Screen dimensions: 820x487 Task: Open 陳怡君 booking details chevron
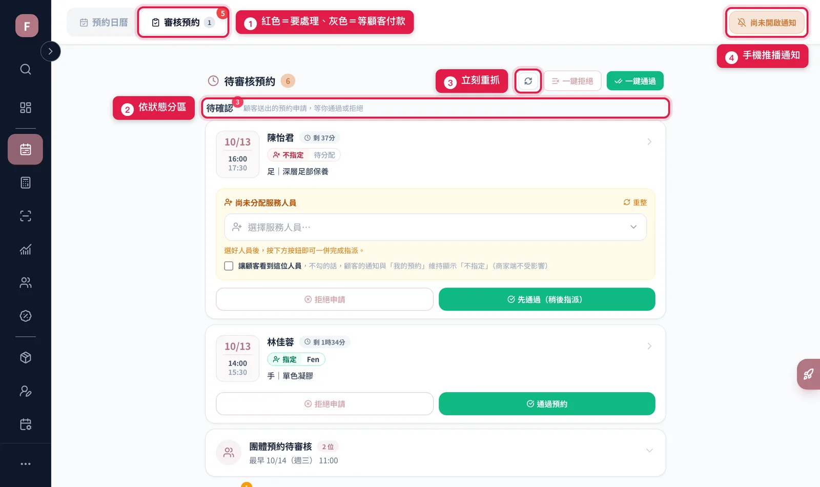point(649,141)
